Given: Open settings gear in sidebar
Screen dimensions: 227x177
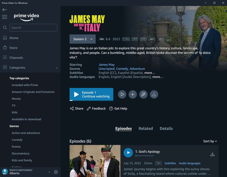Looking at the screenshot, I should 56,172.
